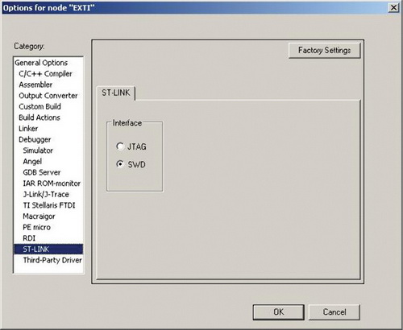Image resolution: width=403 pixels, height=330 pixels.
Task: Select the highlighted ST-LINK category item
Action: (48, 250)
